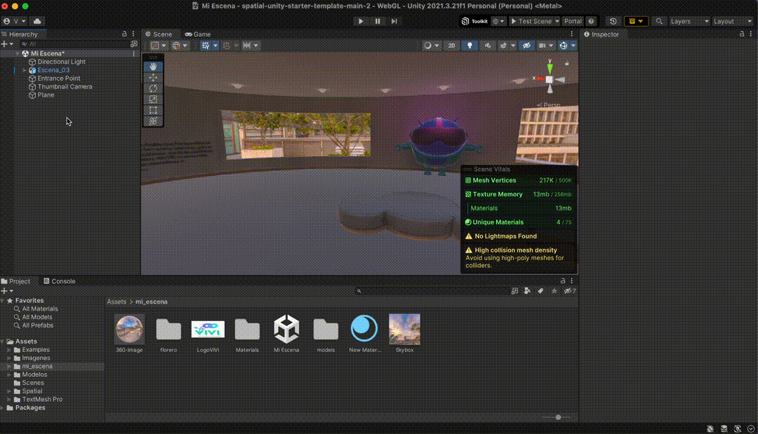Switch to the Scene tab
The image size is (758, 434).
click(159, 34)
